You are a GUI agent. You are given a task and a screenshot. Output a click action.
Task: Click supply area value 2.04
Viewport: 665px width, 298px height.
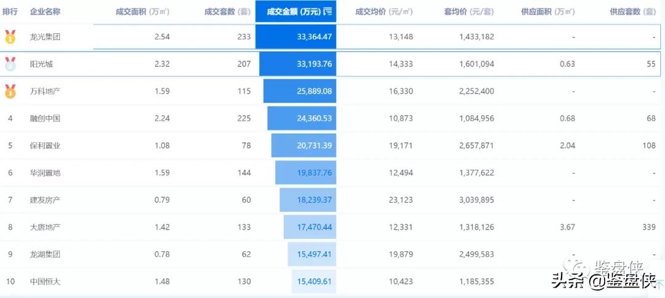pyautogui.click(x=568, y=145)
